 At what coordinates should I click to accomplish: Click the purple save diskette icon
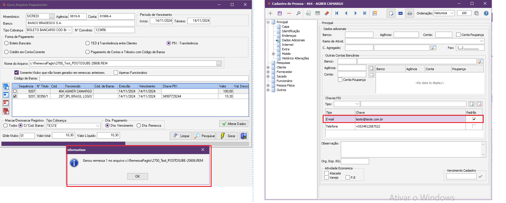click(x=280, y=13)
